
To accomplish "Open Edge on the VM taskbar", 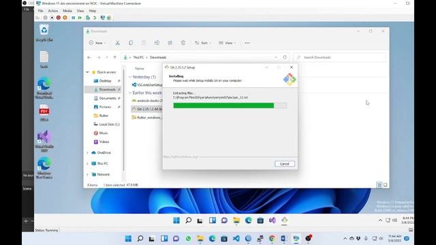I will 248,220.
